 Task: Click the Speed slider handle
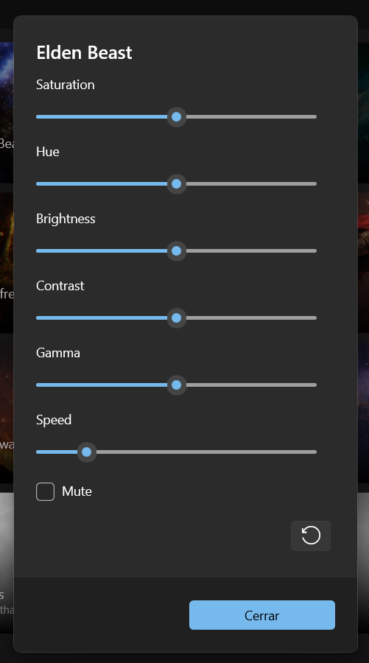[87, 452]
